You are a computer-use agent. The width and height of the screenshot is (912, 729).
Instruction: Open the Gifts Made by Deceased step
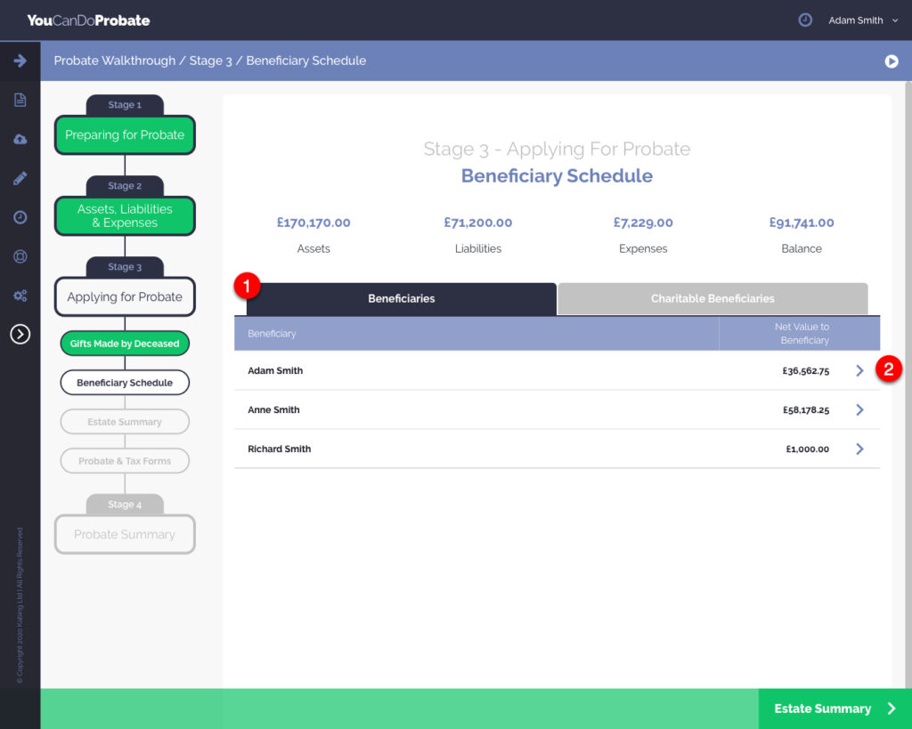tap(125, 344)
